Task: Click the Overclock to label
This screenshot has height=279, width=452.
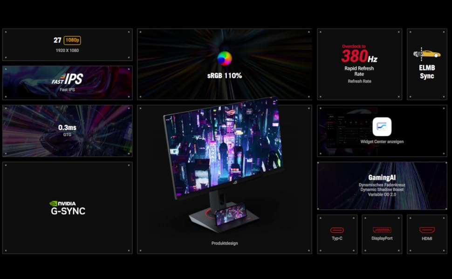Action: pos(354,46)
